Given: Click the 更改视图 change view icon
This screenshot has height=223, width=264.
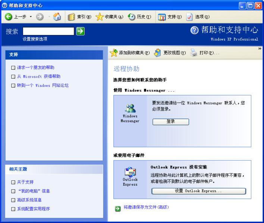Looking at the screenshot, I should (158, 53).
